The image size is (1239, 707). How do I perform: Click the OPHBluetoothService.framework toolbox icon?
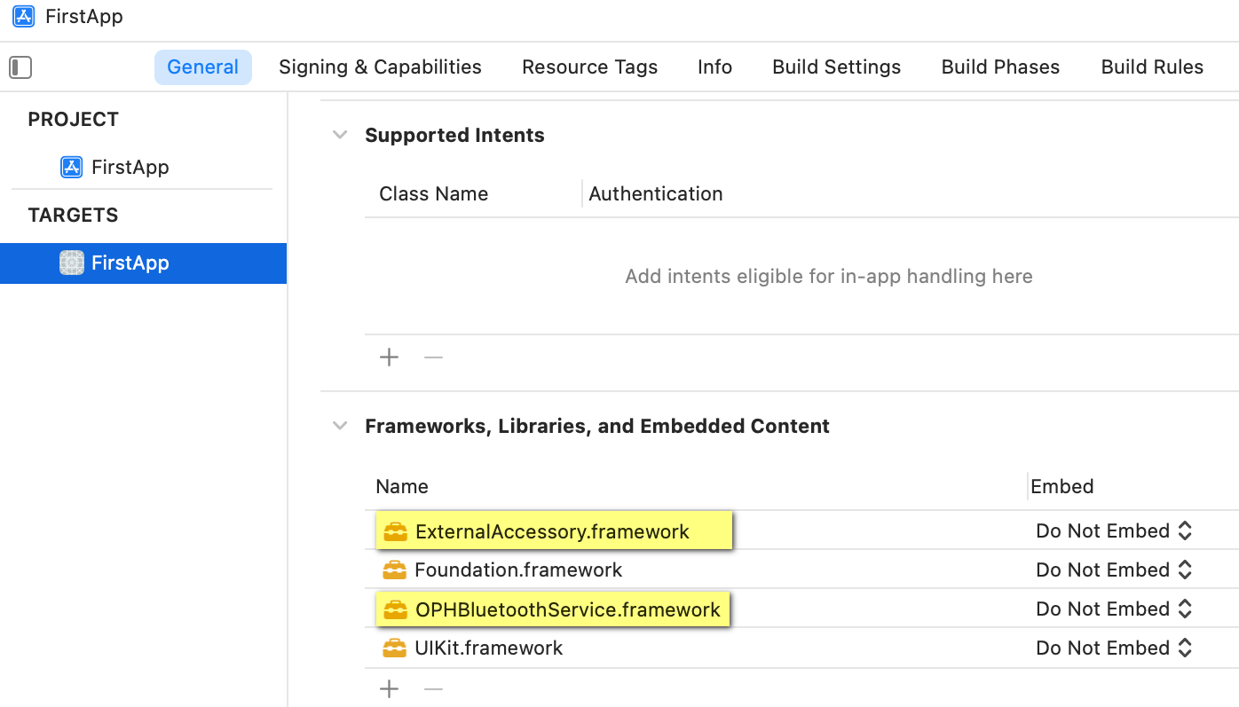[396, 609]
